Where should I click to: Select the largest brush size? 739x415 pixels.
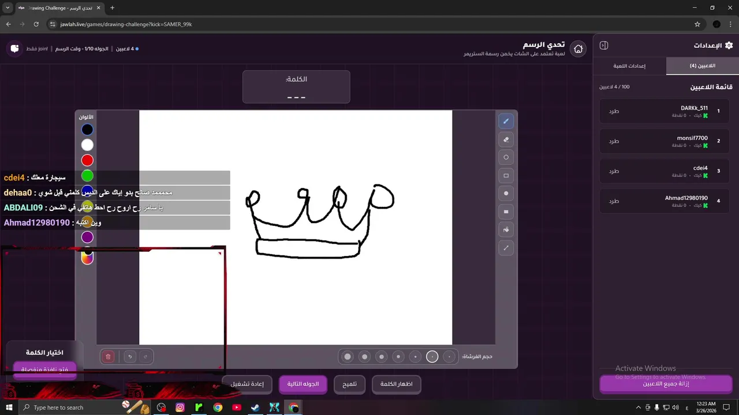(348, 357)
